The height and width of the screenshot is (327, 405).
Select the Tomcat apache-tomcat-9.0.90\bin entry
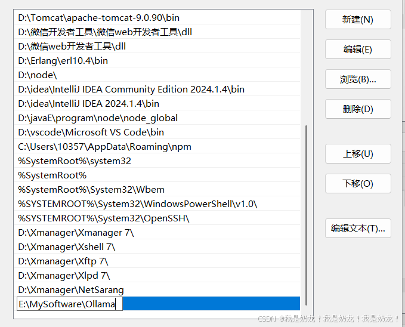click(157, 17)
